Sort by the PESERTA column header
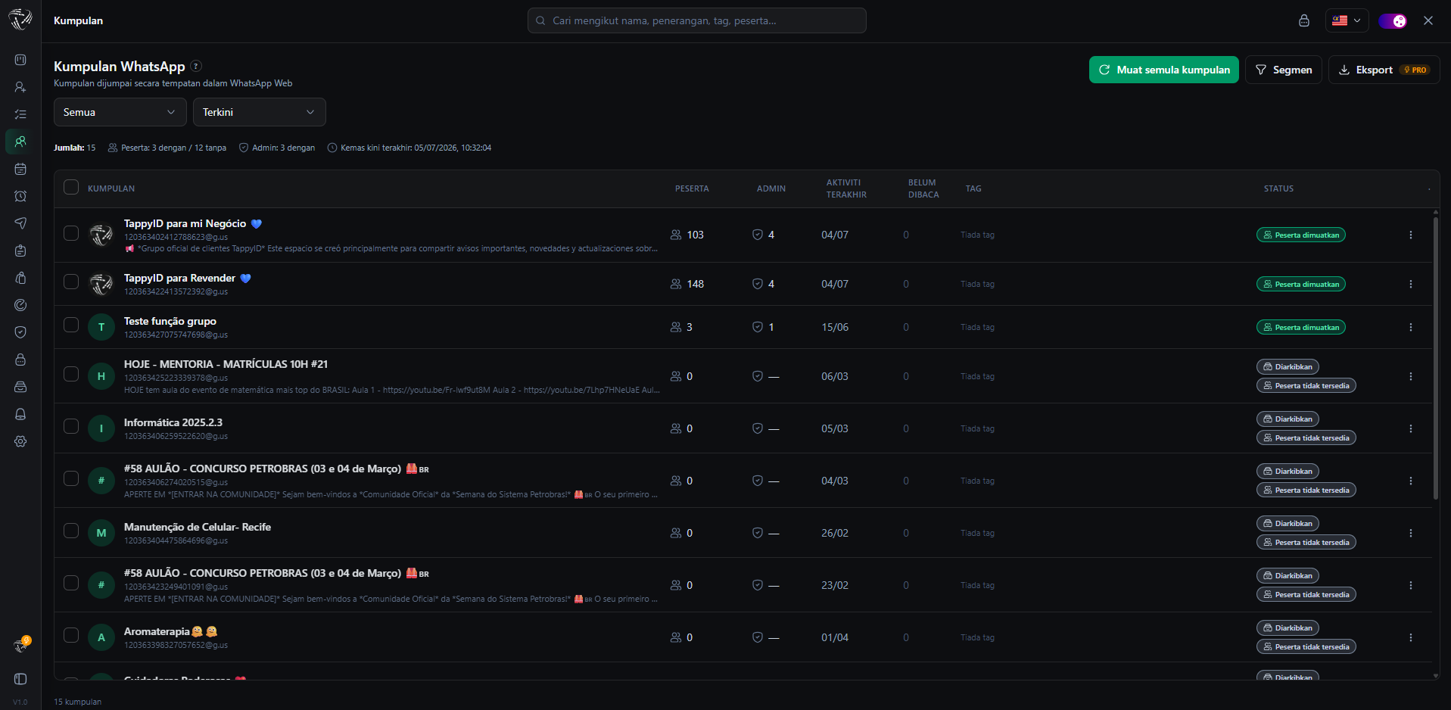The width and height of the screenshot is (1451, 710). (x=692, y=188)
